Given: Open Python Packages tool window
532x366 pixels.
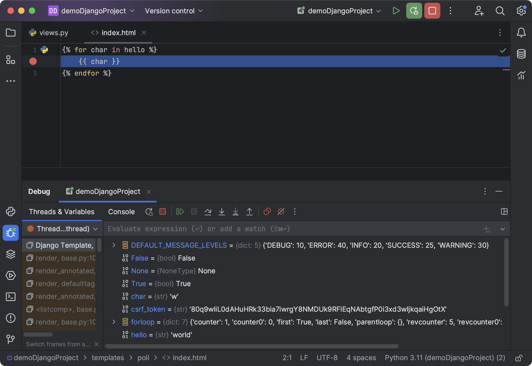Looking at the screenshot, I should coord(11,254).
